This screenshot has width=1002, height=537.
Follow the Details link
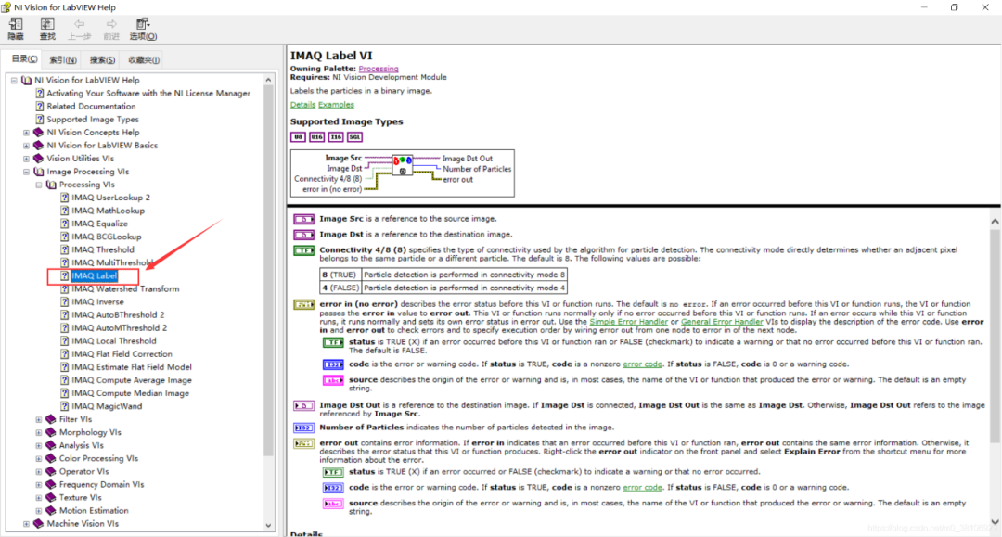(x=302, y=105)
